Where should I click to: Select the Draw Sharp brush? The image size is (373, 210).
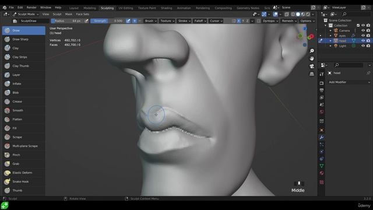[23, 39]
